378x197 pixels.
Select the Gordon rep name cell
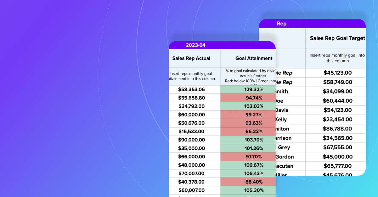click(x=284, y=157)
